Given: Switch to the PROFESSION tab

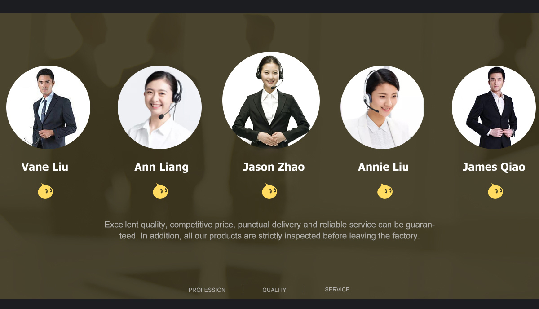Looking at the screenshot, I should click(207, 290).
